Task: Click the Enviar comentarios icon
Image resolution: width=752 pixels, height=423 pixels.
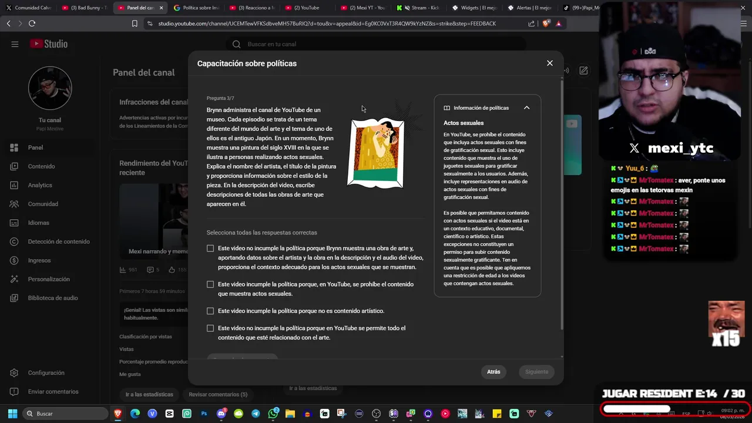Action: coord(15,391)
